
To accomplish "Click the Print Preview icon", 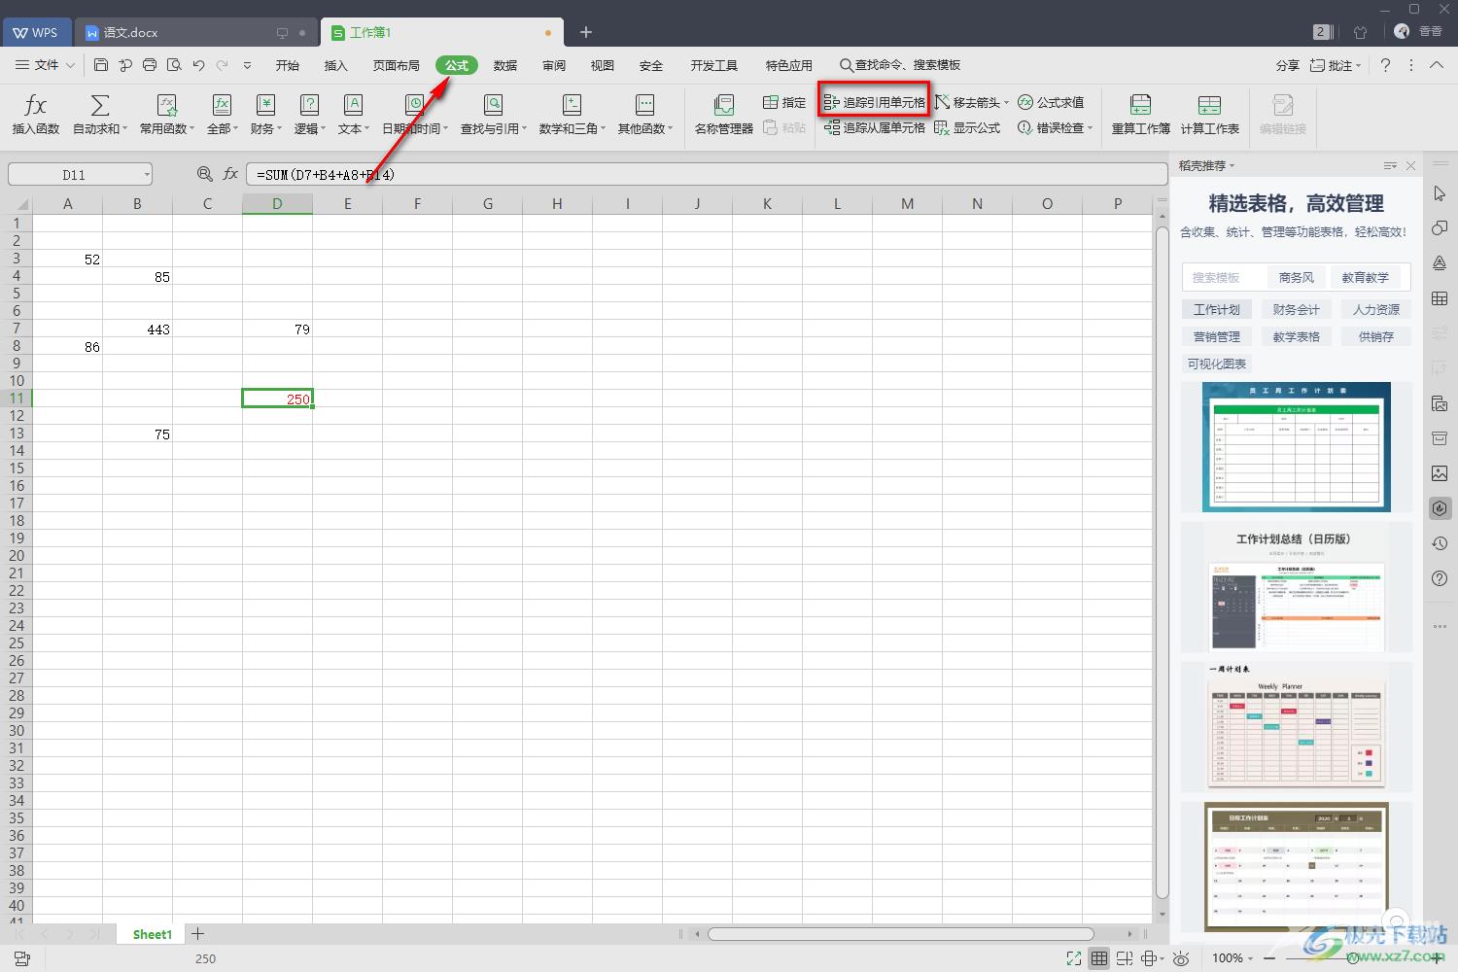I will 174,65.
